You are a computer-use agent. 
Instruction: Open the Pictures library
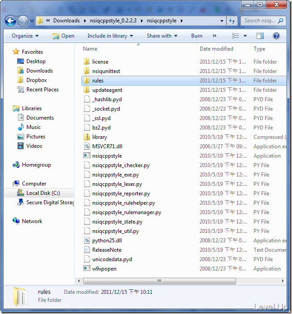click(x=31, y=137)
